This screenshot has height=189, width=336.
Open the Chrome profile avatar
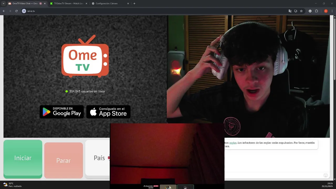tap(326, 11)
